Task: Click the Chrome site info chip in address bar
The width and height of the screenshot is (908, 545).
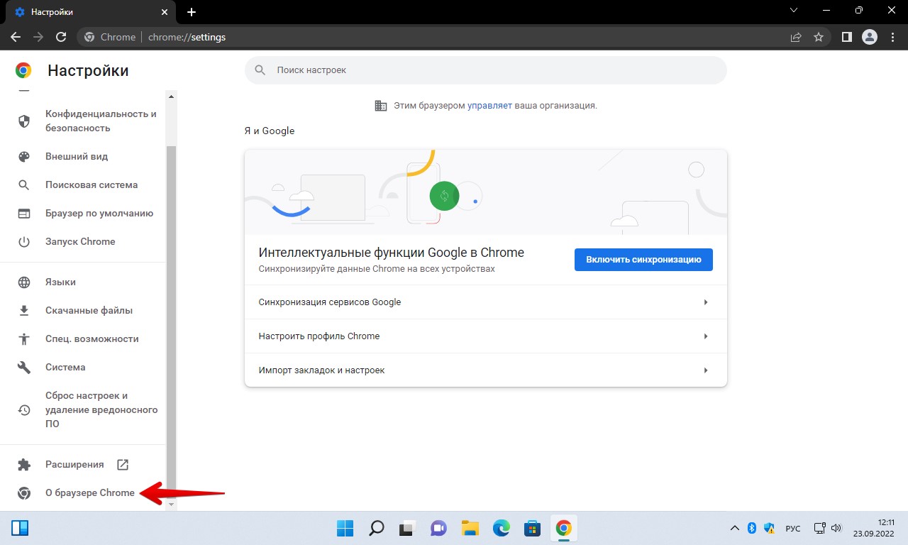Action: [x=110, y=37]
